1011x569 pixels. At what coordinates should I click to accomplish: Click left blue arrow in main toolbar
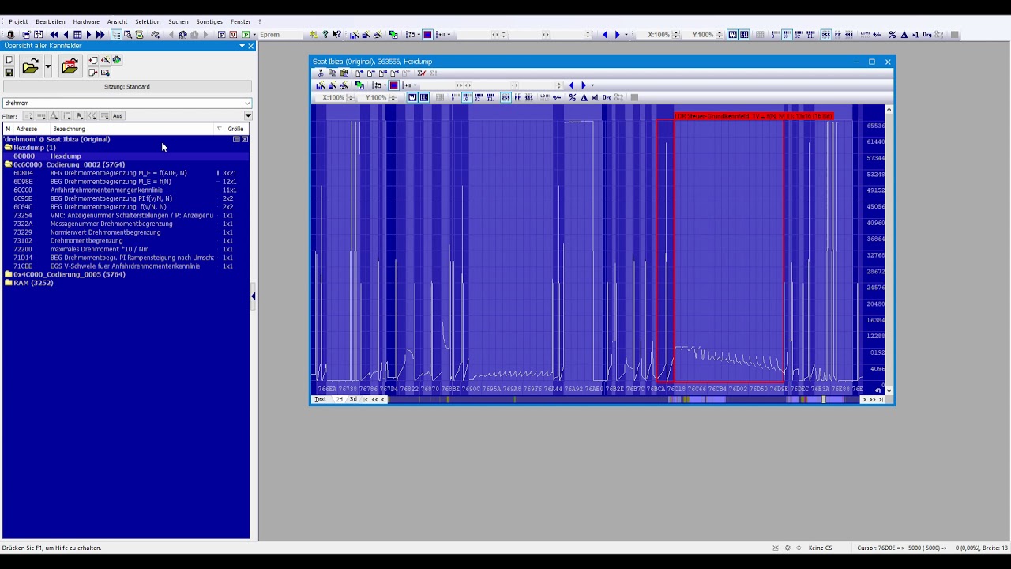(x=605, y=35)
